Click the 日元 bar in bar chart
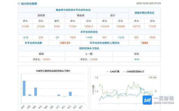Viewport: 179px width, 111px height. (59, 95)
